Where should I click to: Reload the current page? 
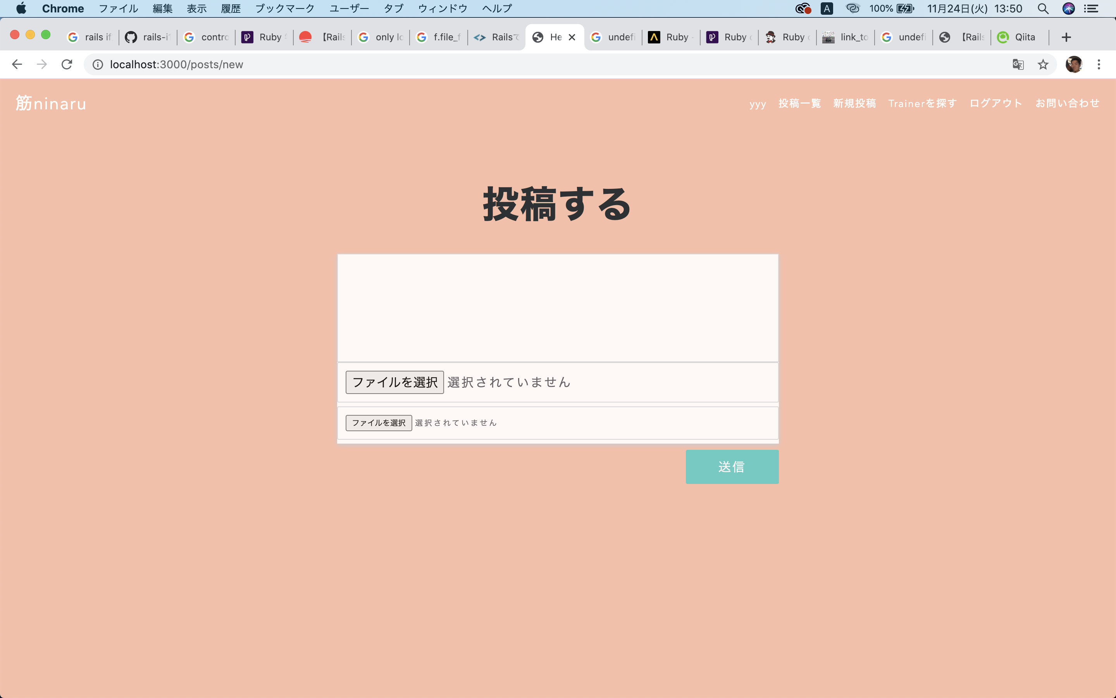tap(67, 64)
